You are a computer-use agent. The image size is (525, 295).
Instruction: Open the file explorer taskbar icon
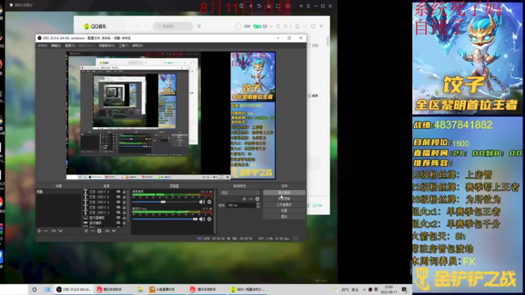pos(140,290)
